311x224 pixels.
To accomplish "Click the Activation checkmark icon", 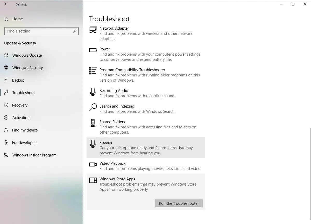I will coord(6,117).
